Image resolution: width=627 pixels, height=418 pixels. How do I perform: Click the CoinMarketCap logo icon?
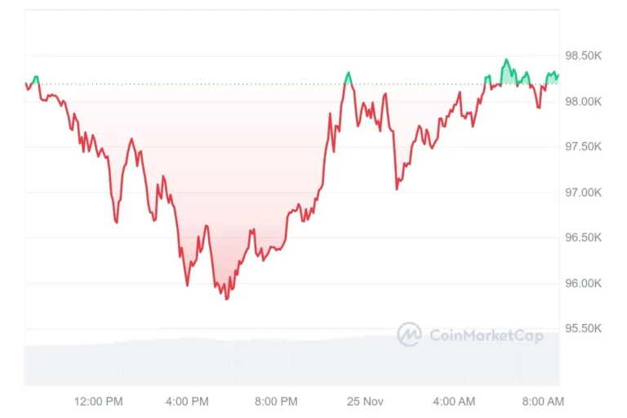pyautogui.click(x=409, y=334)
